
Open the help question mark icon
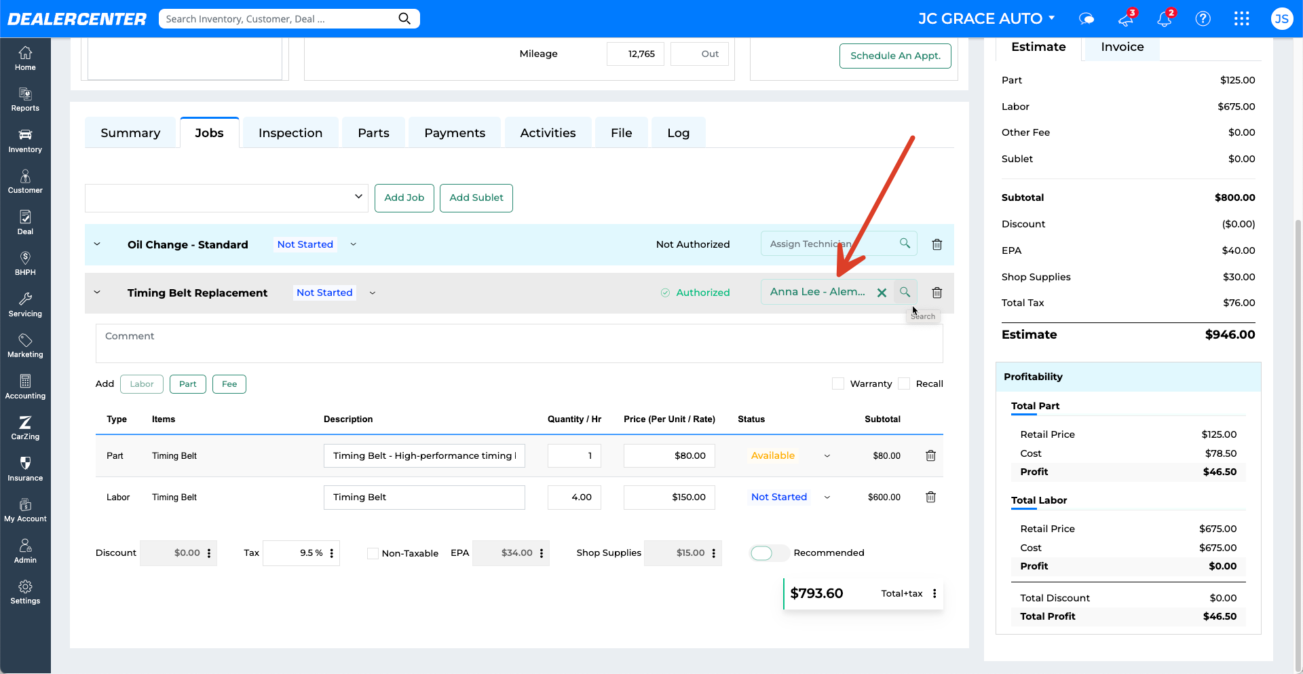pos(1203,18)
